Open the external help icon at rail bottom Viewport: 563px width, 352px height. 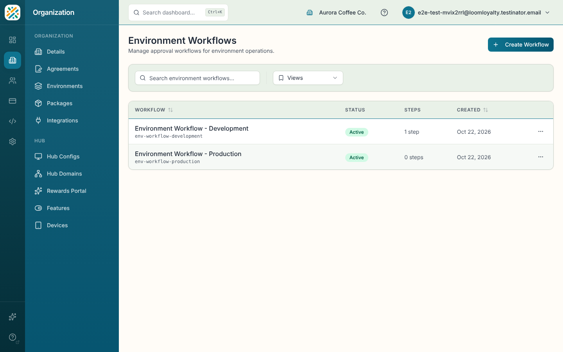point(13,337)
